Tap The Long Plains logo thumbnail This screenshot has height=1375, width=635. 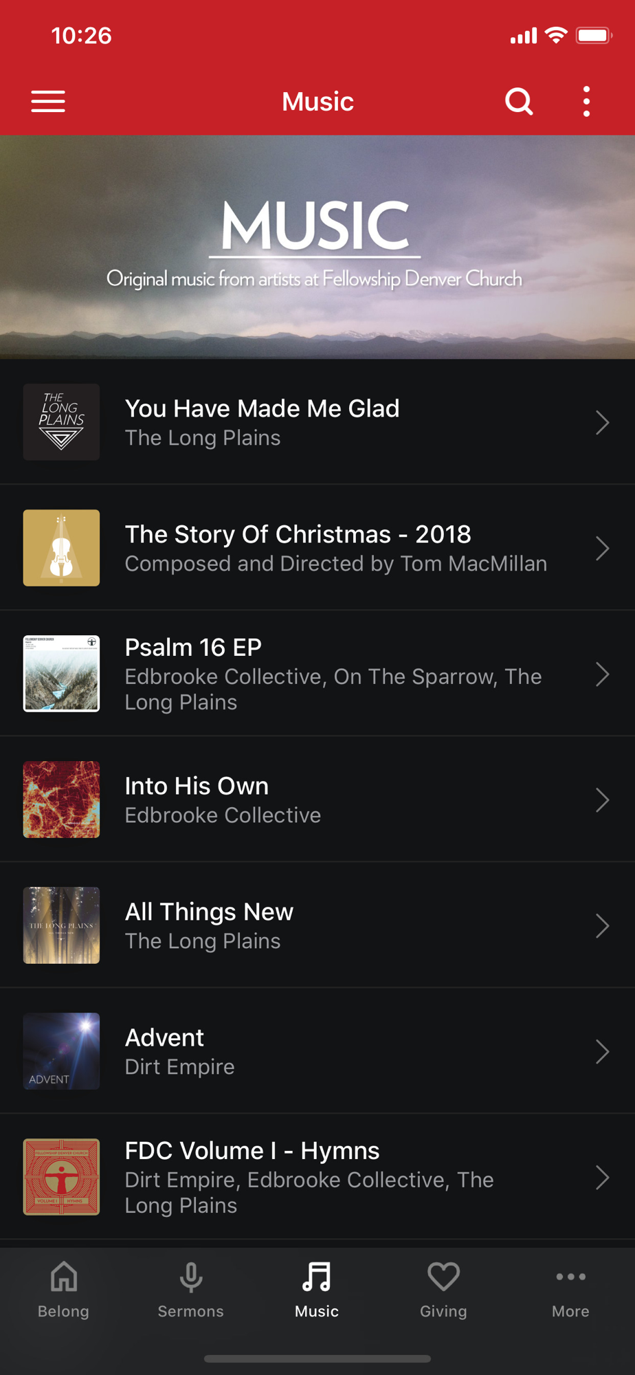61,422
